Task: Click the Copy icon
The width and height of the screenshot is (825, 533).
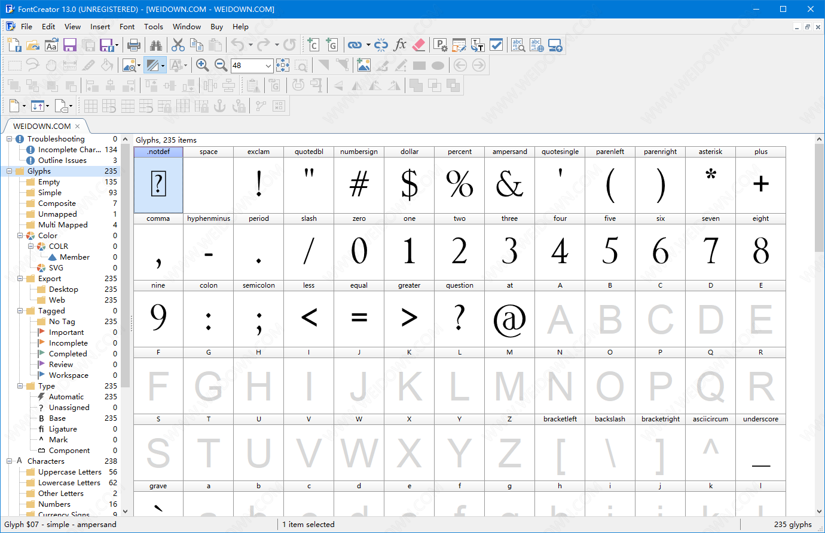Action: (197, 45)
